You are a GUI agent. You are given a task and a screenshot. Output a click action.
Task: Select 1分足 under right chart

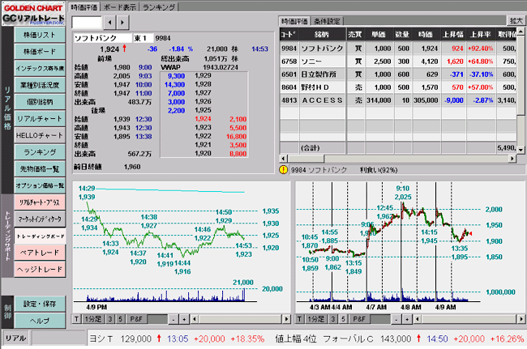tap(316, 319)
